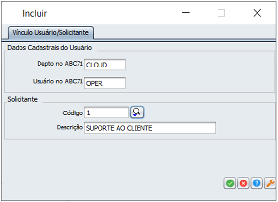Click the Incluir window title text
The width and height of the screenshot is (278, 202).
35,13
